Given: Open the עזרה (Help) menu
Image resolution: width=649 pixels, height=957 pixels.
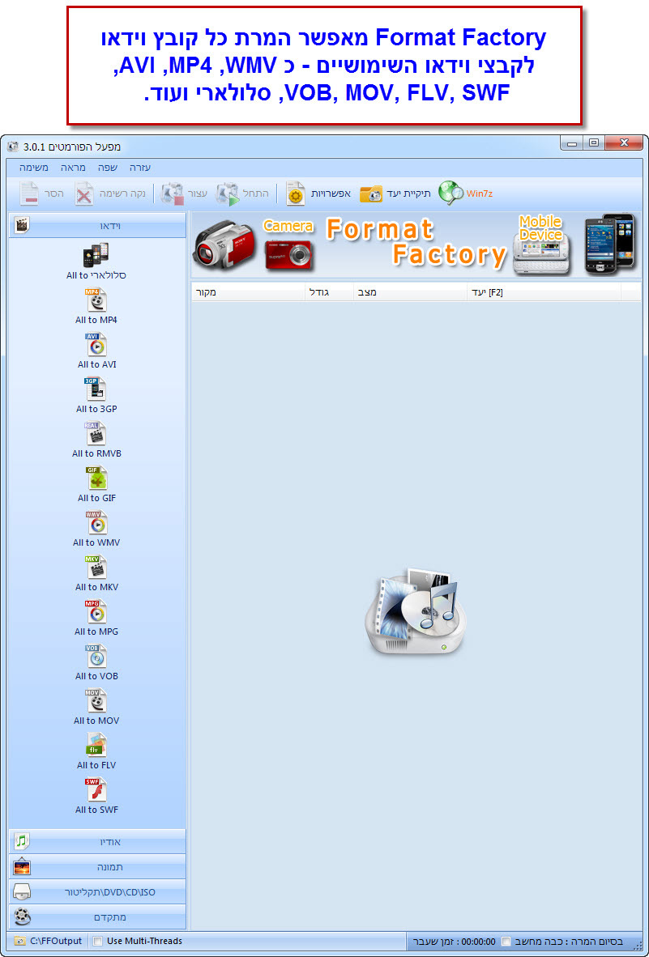Looking at the screenshot, I should tap(140, 168).
